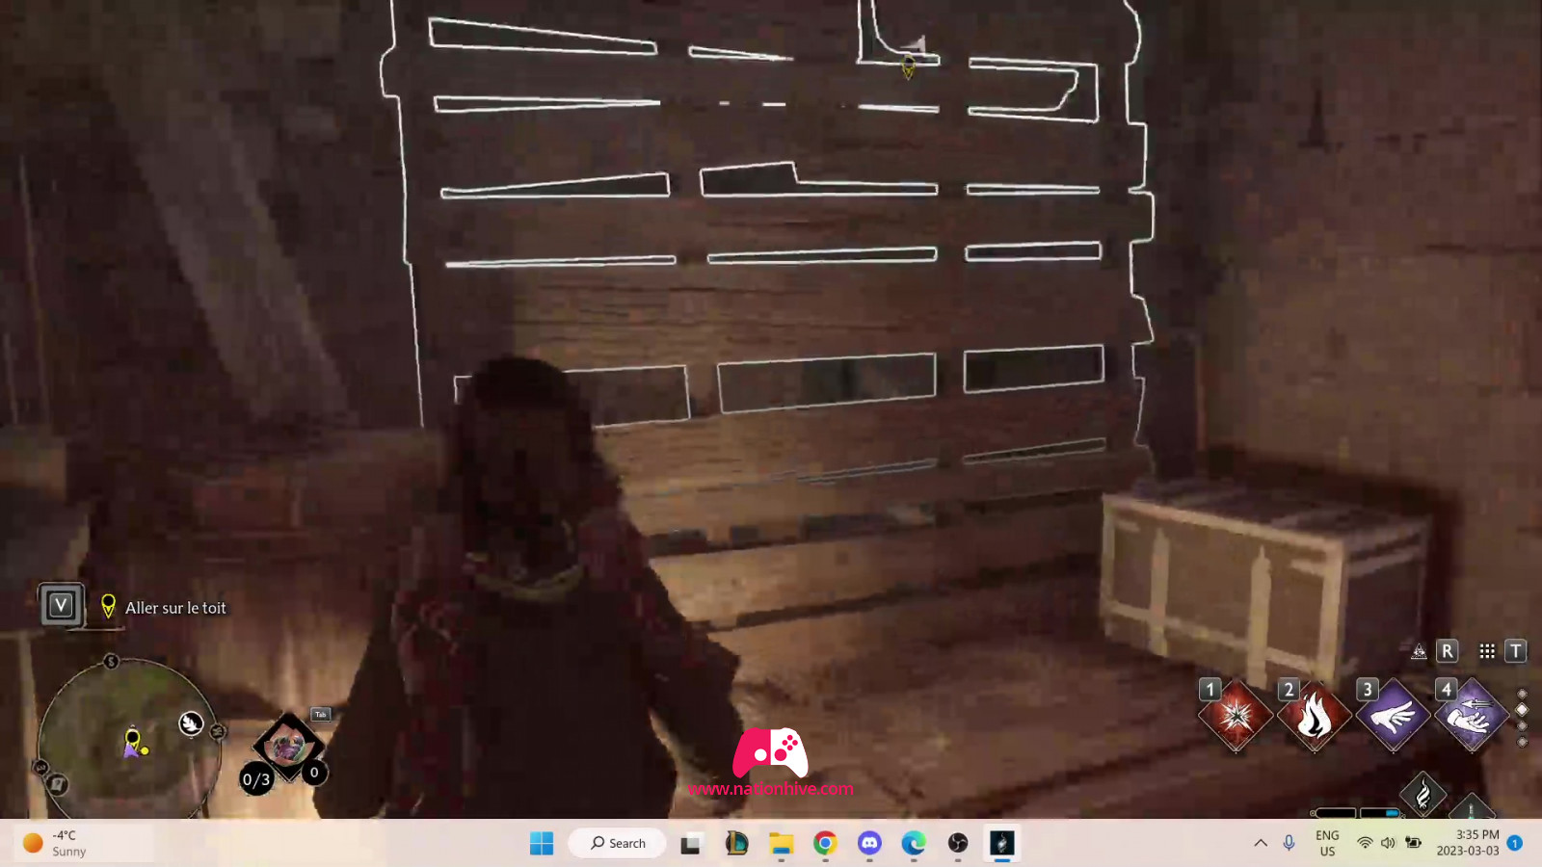The width and height of the screenshot is (1542, 867).
Task: Click the 0/3 counter badge
Action: (256, 779)
